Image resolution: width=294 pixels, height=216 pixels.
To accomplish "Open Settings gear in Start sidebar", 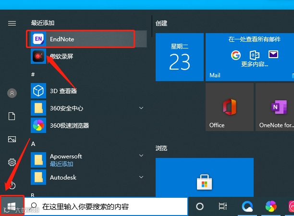I will [12, 162].
